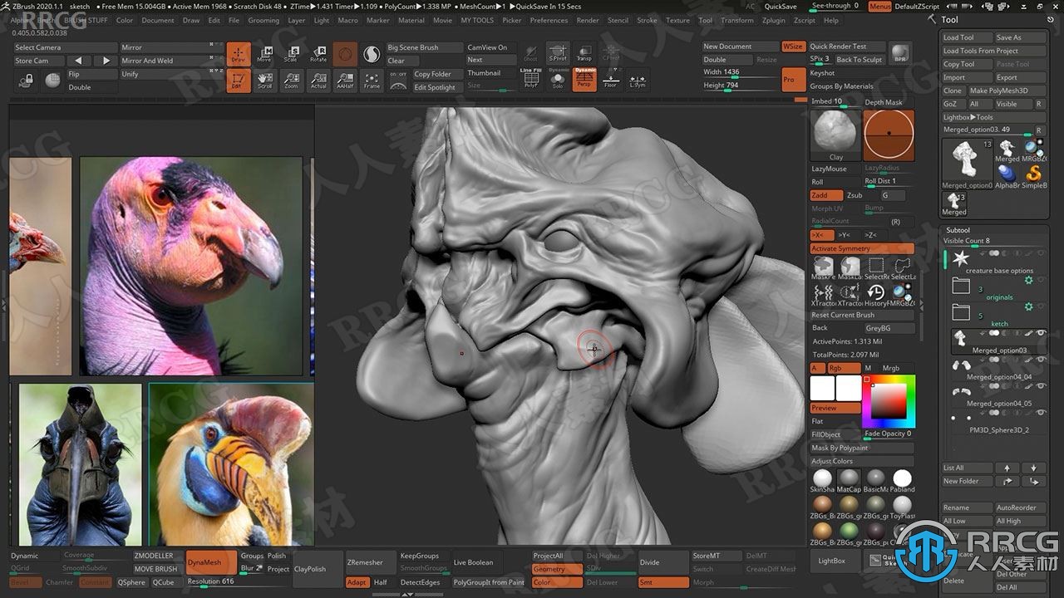Toggle the Floor grid button
The height and width of the screenshot is (598, 1064).
(x=611, y=81)
